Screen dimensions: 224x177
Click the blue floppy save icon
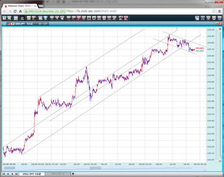[x=46, y=18]
